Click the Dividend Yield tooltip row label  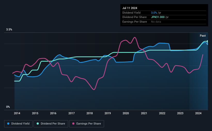coord(131,13)
